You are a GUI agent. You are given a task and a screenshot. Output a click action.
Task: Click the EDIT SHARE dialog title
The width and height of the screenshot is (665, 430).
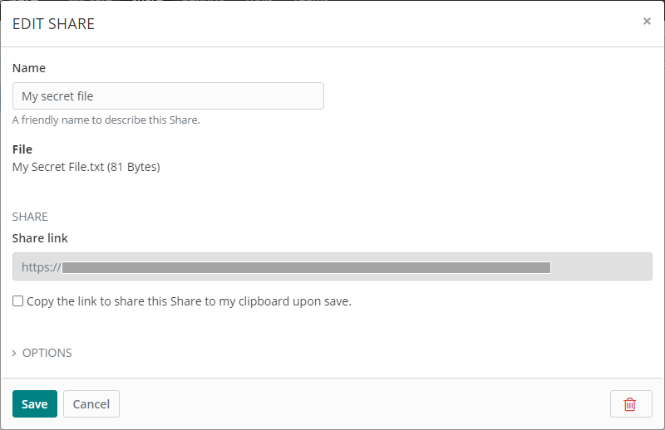[53, 24]
